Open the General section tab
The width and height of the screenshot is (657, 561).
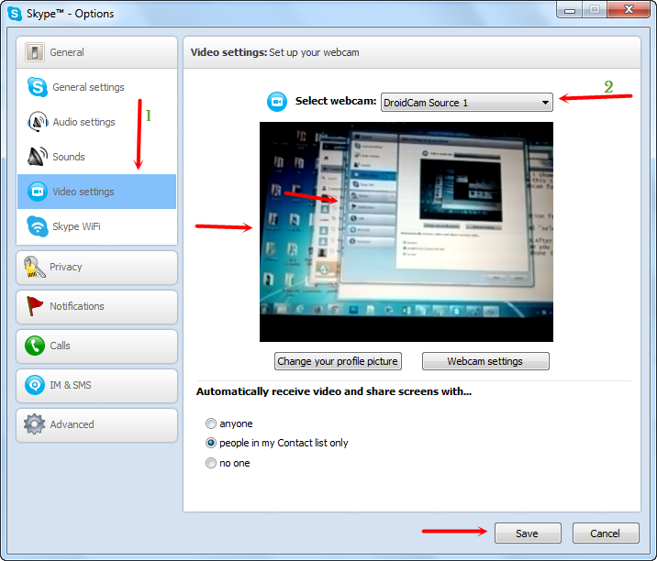tap(96, 52)
